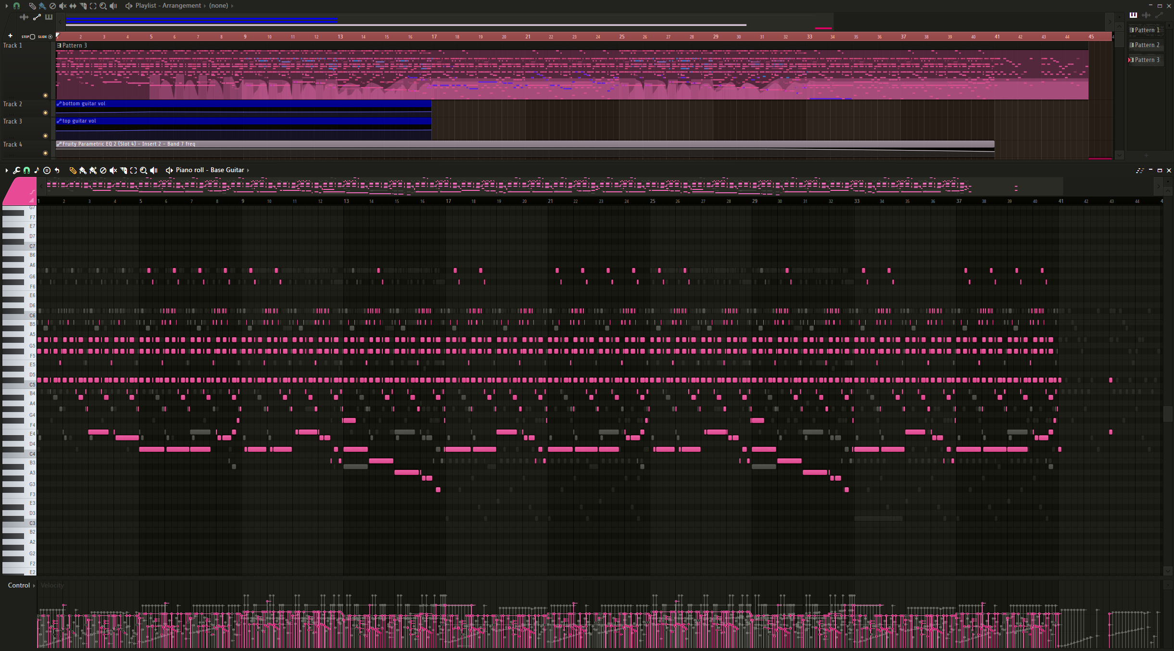Select the pencil draw tool in piano roll
This screenshot has height=651, width=1174.
tap(73, 170)
